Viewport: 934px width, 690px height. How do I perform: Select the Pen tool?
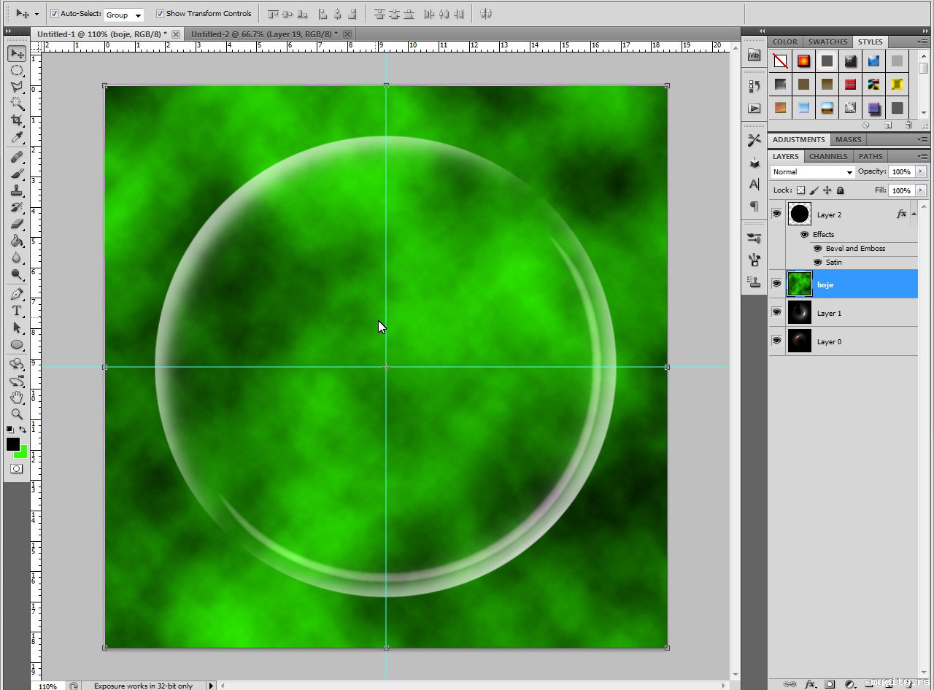[x=17, y=295]
